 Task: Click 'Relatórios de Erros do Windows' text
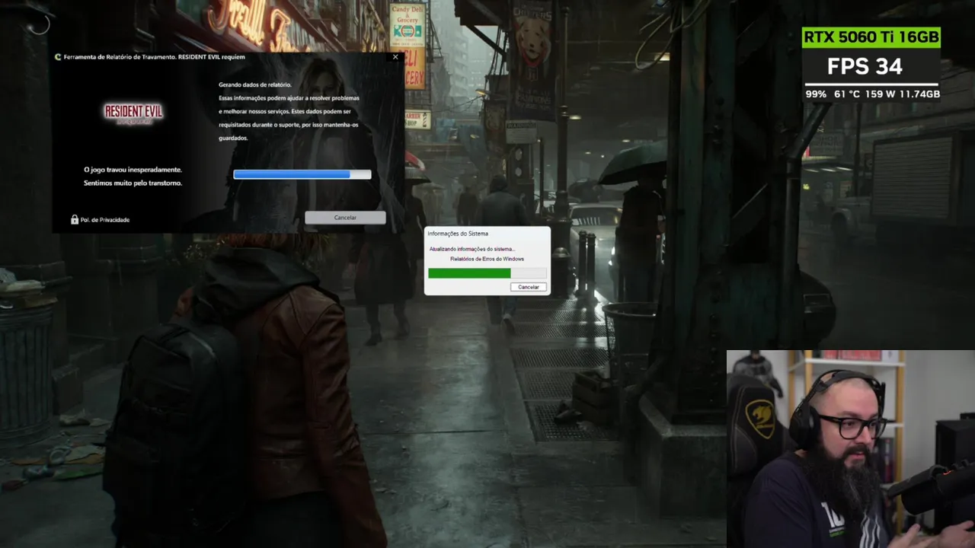pyautogui.click(x=487, y=259)
